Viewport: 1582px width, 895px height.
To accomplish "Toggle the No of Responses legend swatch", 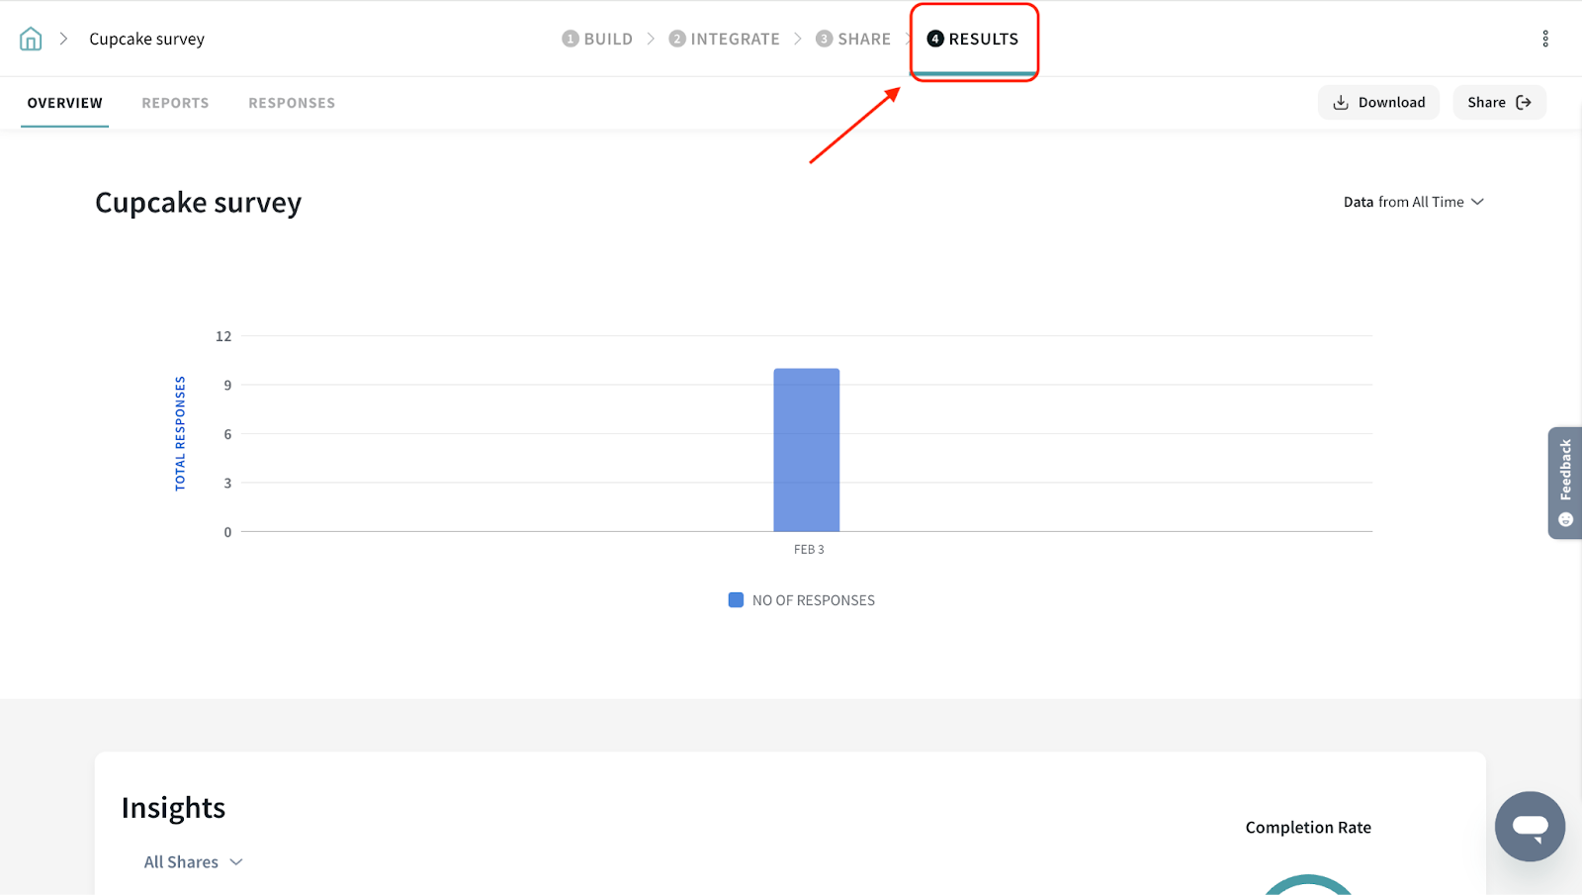I will [736, 600].
